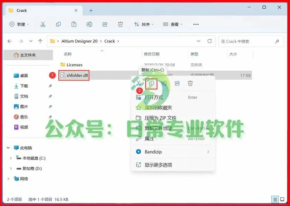290x206 pixels.
Task: Navigate up one folder level
Action: 40,41
